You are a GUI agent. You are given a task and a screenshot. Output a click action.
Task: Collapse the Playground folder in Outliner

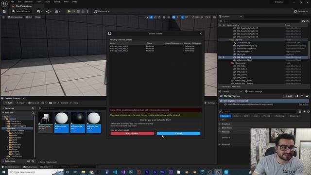pos(230,63)
